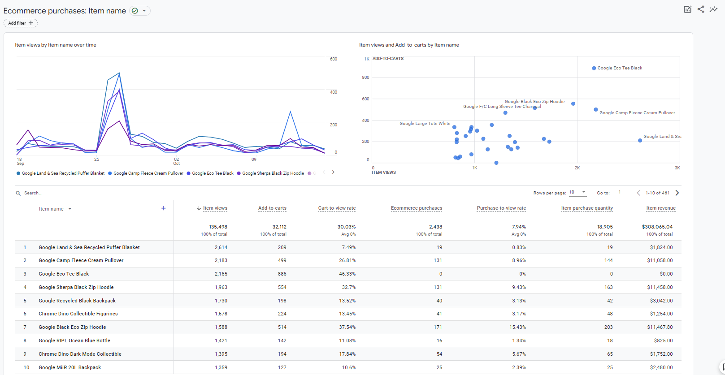725x375 pixels.
Task: Select row Google RIPL Ocean Blue Bottle
Action: coord(348,341)
